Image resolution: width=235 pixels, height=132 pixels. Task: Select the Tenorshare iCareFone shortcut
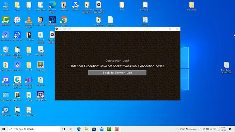(x=17, y=82)
